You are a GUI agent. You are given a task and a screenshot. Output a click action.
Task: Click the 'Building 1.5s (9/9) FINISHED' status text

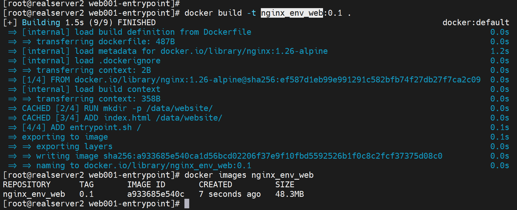(x=89, y=23)
